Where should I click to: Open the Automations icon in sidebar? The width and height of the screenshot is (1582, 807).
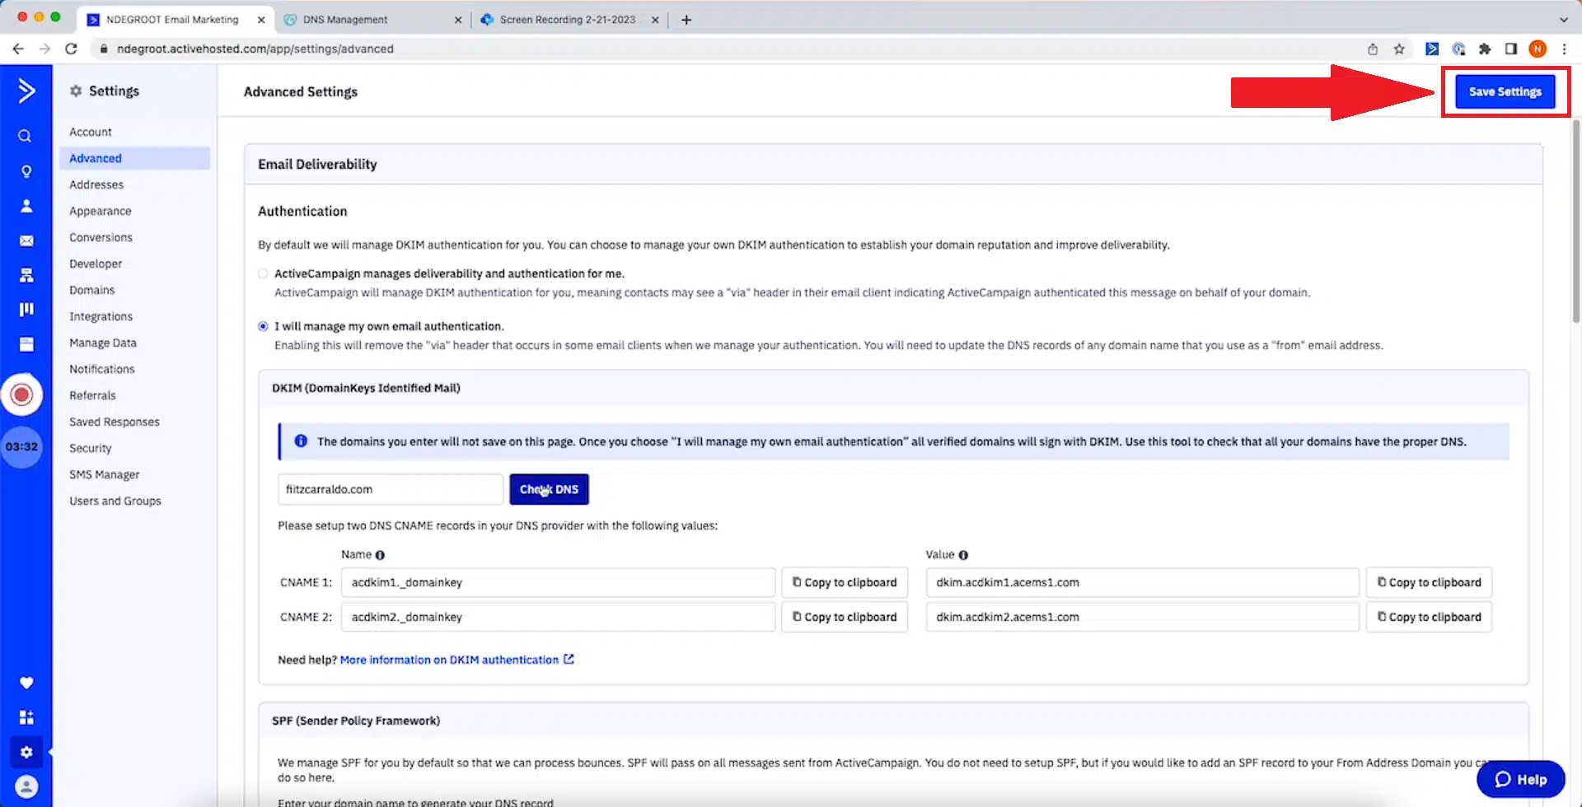pos(26,275)
